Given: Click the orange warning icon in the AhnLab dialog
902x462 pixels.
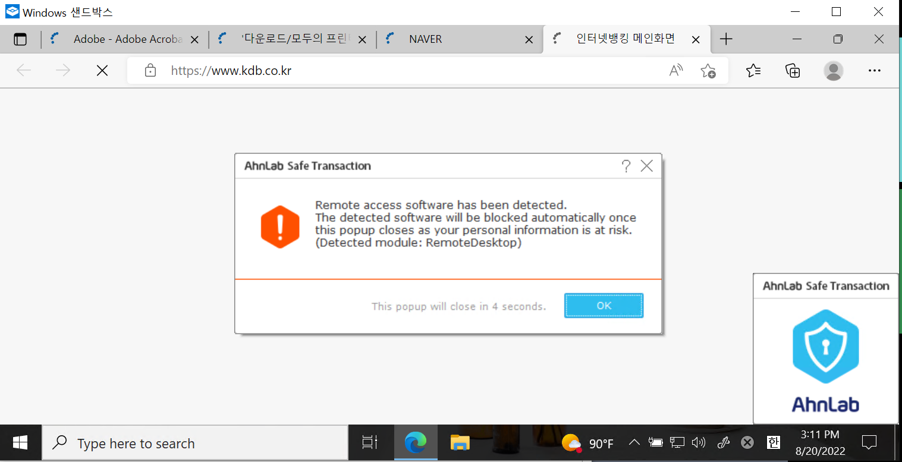Looking at the screenshot, I should tap(280, 227).
